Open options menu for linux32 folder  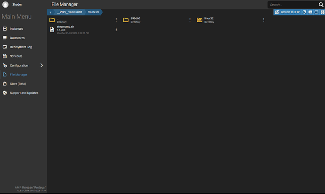(x=264, y=20)
